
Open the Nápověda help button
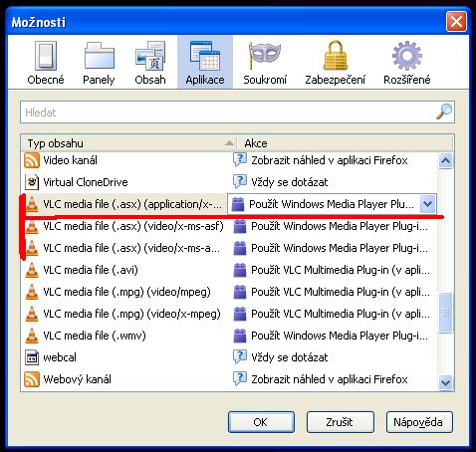click(x=419, y=422)
